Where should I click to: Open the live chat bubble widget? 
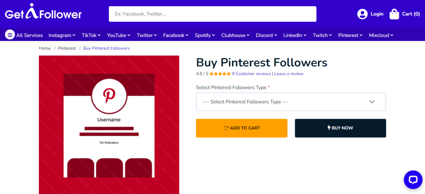tap(413, 180)
